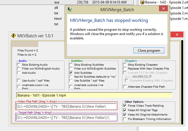188x131 pixels.
Task: Enable Set All Subtitles defaults to no
Action: click(71, 77)
